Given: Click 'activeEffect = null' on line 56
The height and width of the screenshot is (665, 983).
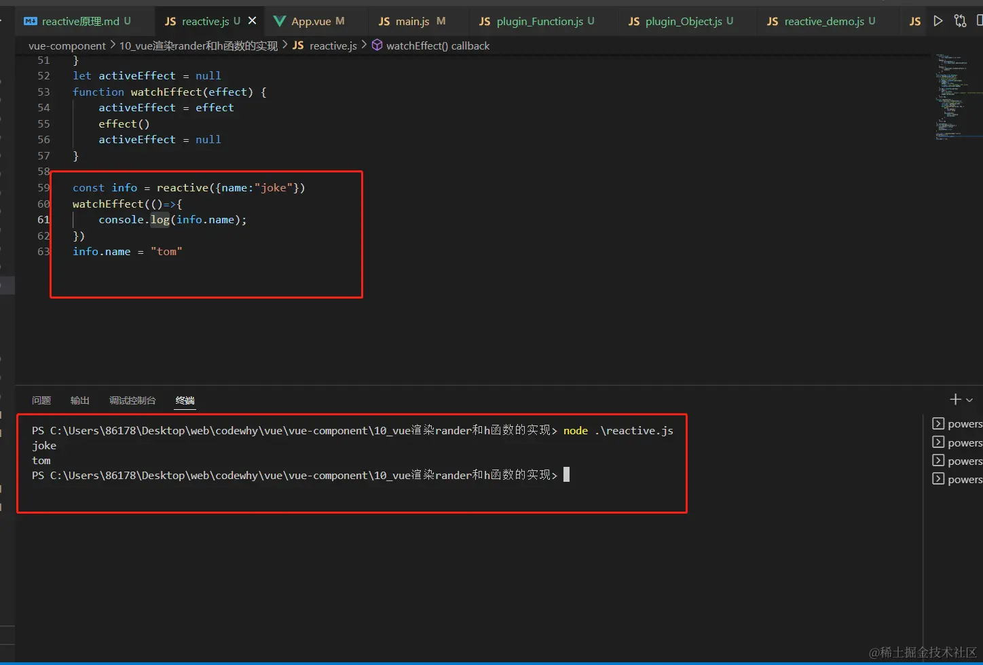Looking at the screenshot, I should point(160,139).
